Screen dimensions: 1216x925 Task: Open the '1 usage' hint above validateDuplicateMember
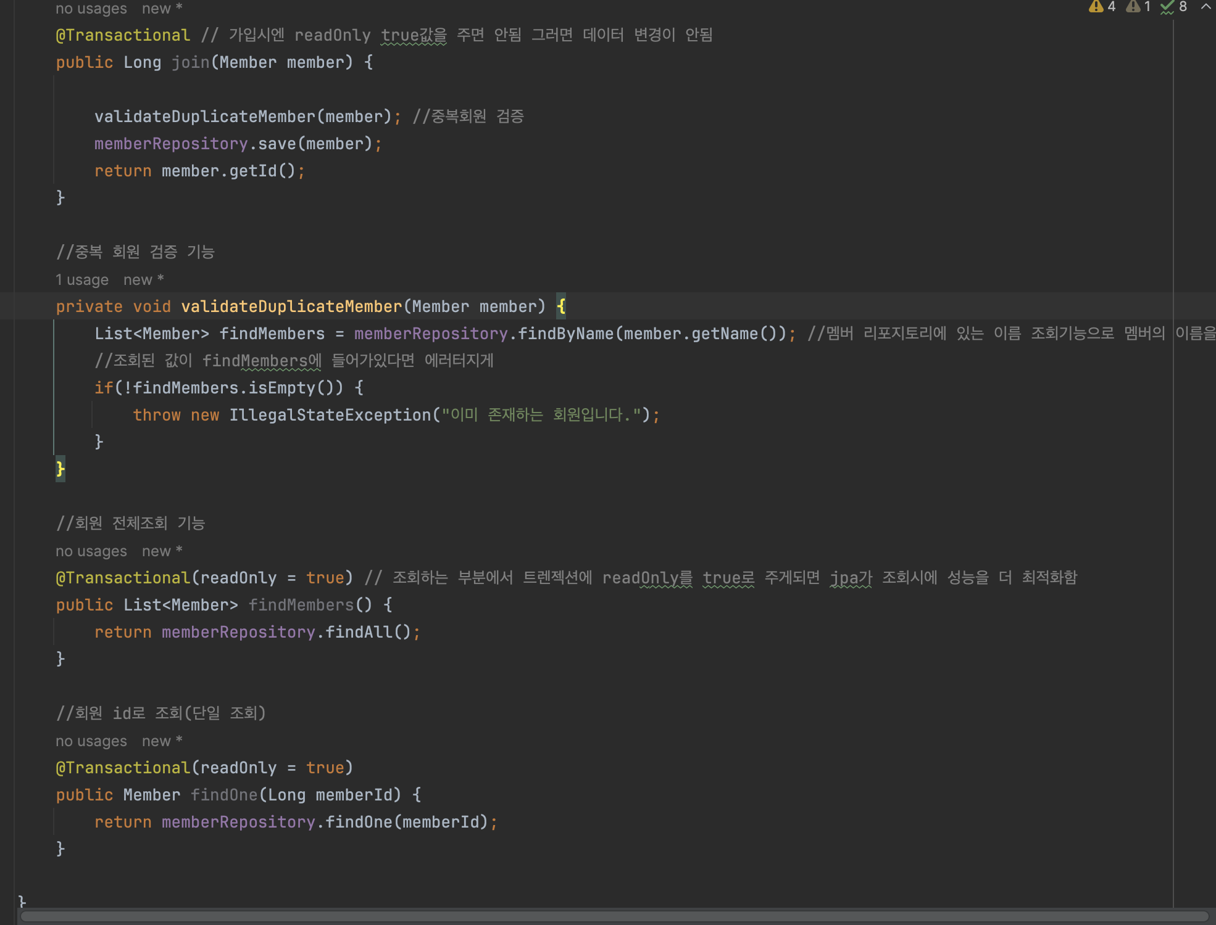(82, 280)
